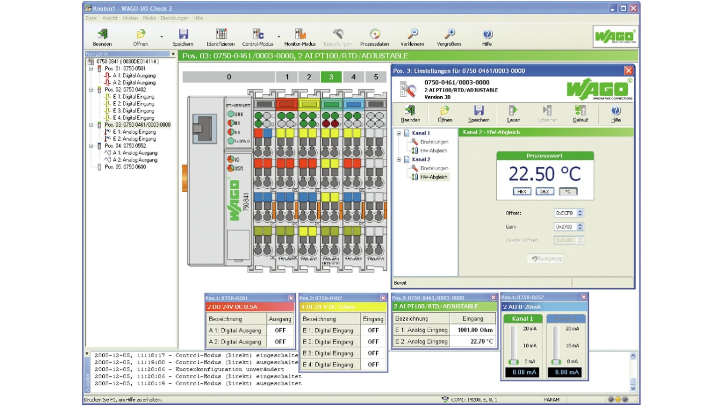Open the Datei menu
This screenshot has height=406, width=722.
coord(92,18)
